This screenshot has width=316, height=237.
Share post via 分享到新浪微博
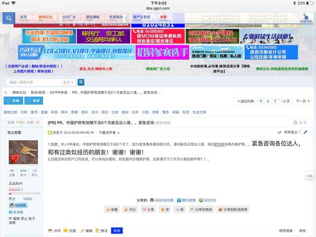click(233, 209)
